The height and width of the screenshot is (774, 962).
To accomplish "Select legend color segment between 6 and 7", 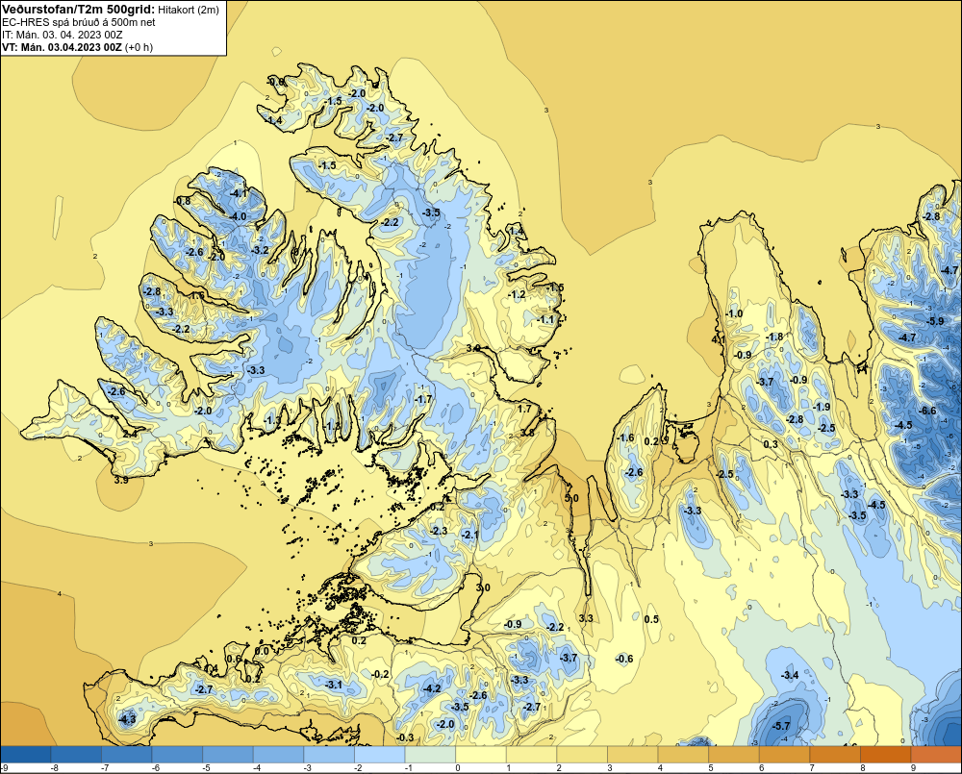I will tap(785, 755).
